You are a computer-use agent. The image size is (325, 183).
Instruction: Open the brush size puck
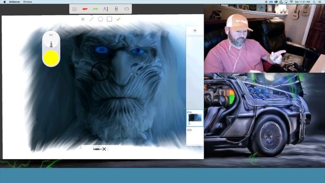pos(51,40)
